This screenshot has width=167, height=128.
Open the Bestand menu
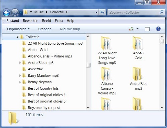click(13, 21)
